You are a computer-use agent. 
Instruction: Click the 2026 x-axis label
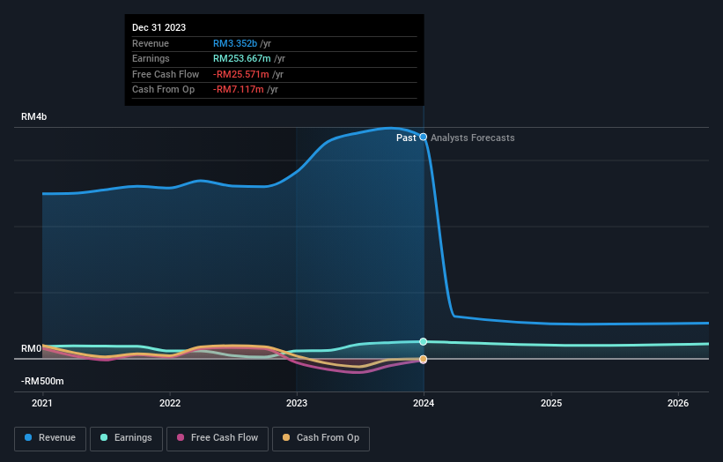tap(678, 403)
